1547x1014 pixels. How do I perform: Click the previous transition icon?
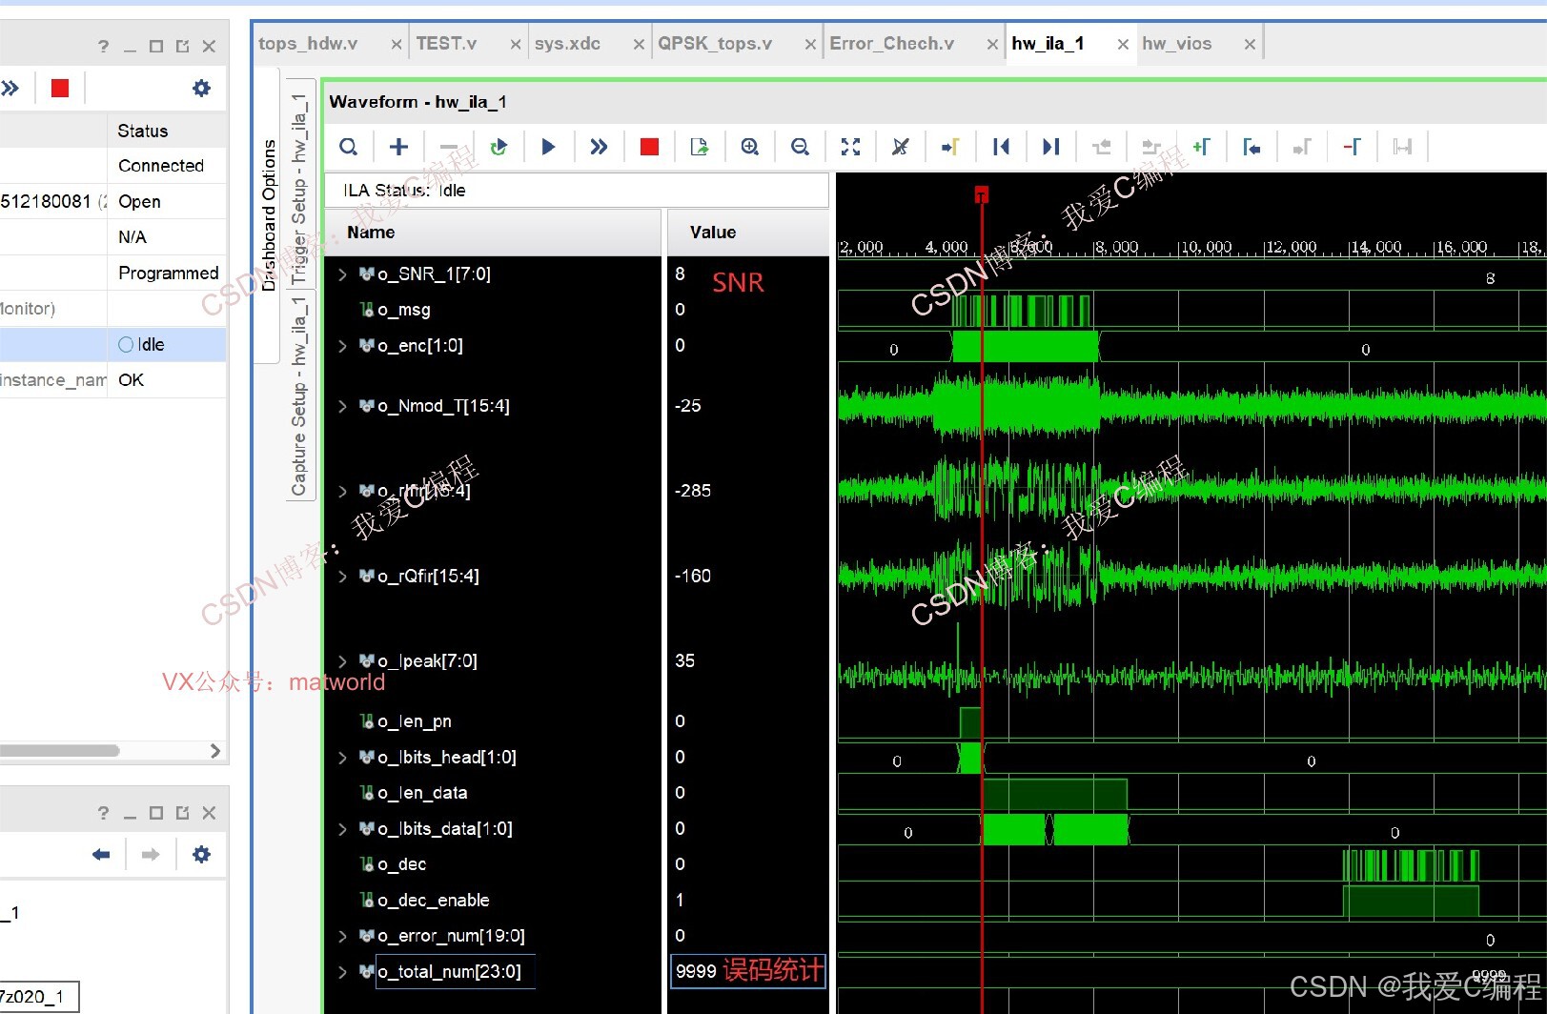pyautogui.click(x=1101, y=147)
